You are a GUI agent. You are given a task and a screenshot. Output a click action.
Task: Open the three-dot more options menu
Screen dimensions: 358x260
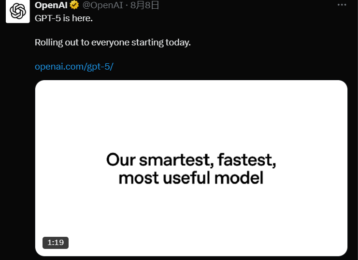click(x=342, y=5)
